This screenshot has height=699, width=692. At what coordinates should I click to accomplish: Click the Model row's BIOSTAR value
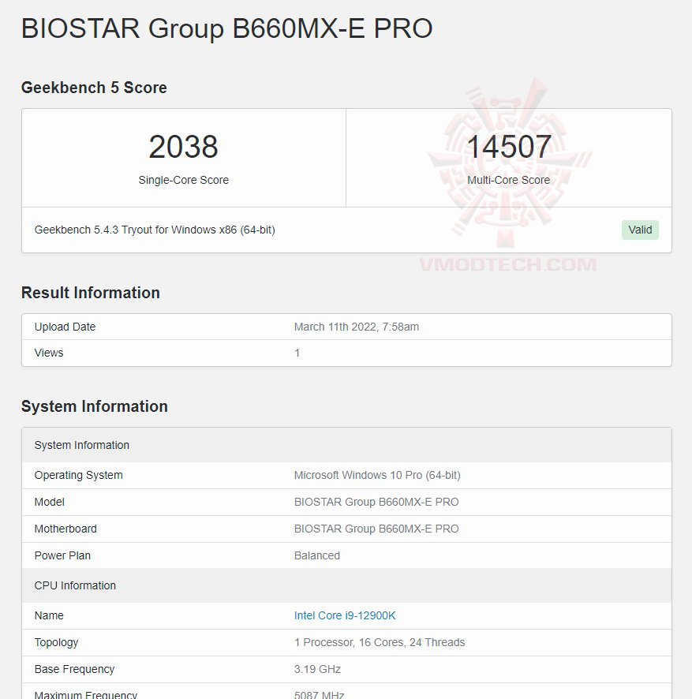[376, 502]
